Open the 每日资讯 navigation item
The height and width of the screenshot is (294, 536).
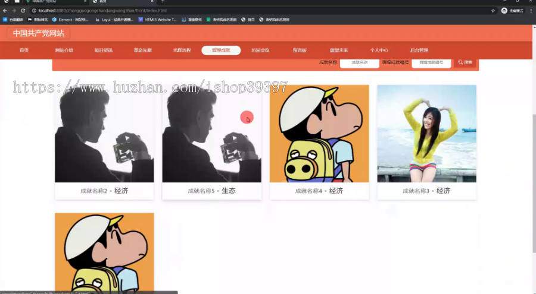point(103,50)
